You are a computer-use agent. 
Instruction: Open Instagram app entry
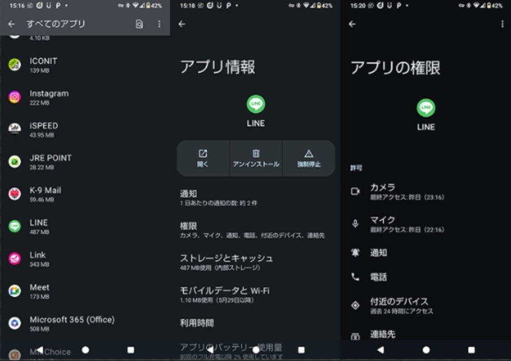click(x=48, y=97)
